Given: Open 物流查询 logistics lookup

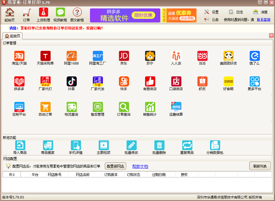Looking at the screenshot, I should pos(71,107).
